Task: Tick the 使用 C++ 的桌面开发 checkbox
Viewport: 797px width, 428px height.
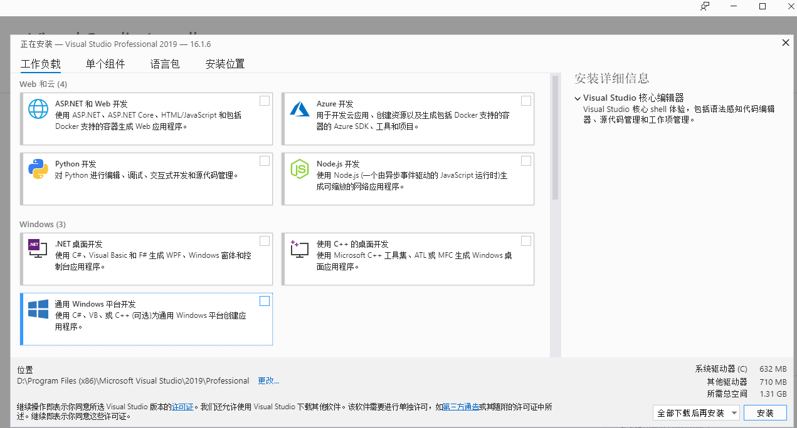Action: coord(526,241)
